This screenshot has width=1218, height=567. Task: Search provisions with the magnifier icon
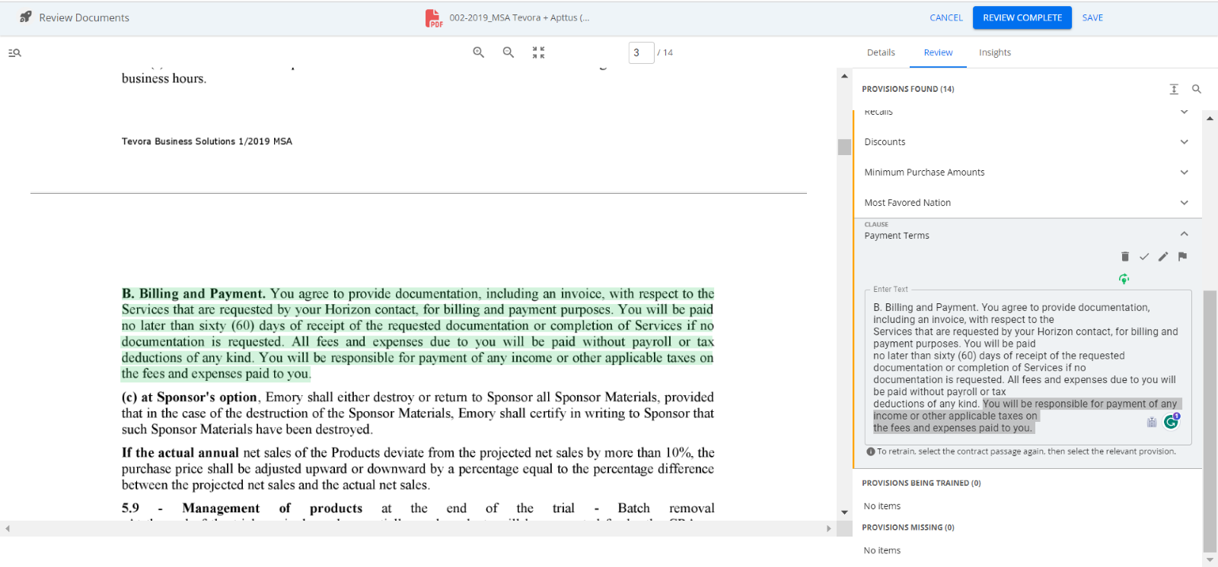[x=1196, y=89]
